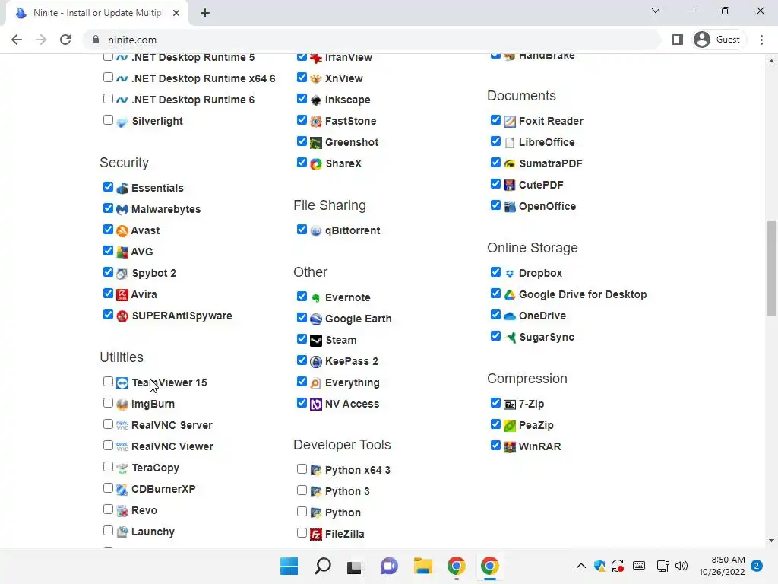Viewport: 778px width, 584px height.
Task: Check the Python x64 3 checkbox
Action: point(302,468)
